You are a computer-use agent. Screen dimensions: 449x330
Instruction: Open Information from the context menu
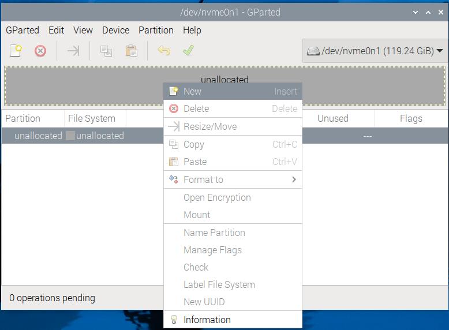233,320
